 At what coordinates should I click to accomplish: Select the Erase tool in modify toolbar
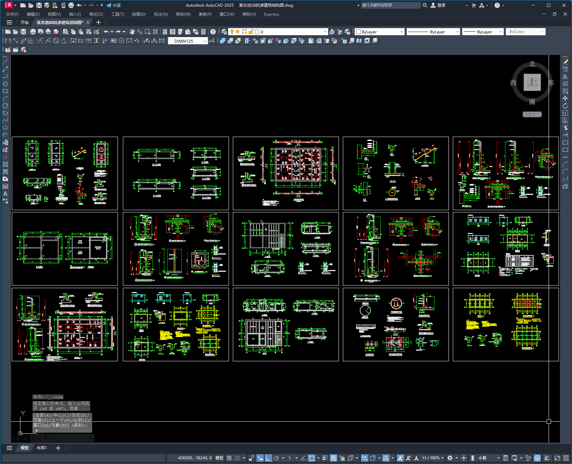pos(565,62)
